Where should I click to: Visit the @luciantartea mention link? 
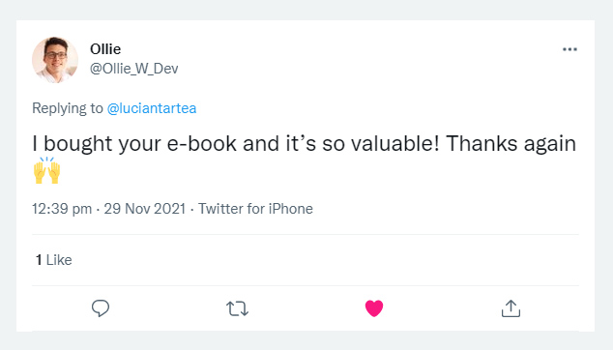[152, 108]
